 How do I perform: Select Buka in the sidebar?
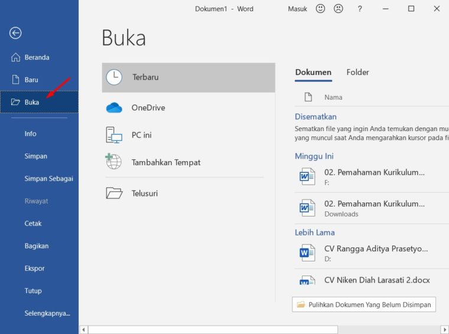point(39,102)
